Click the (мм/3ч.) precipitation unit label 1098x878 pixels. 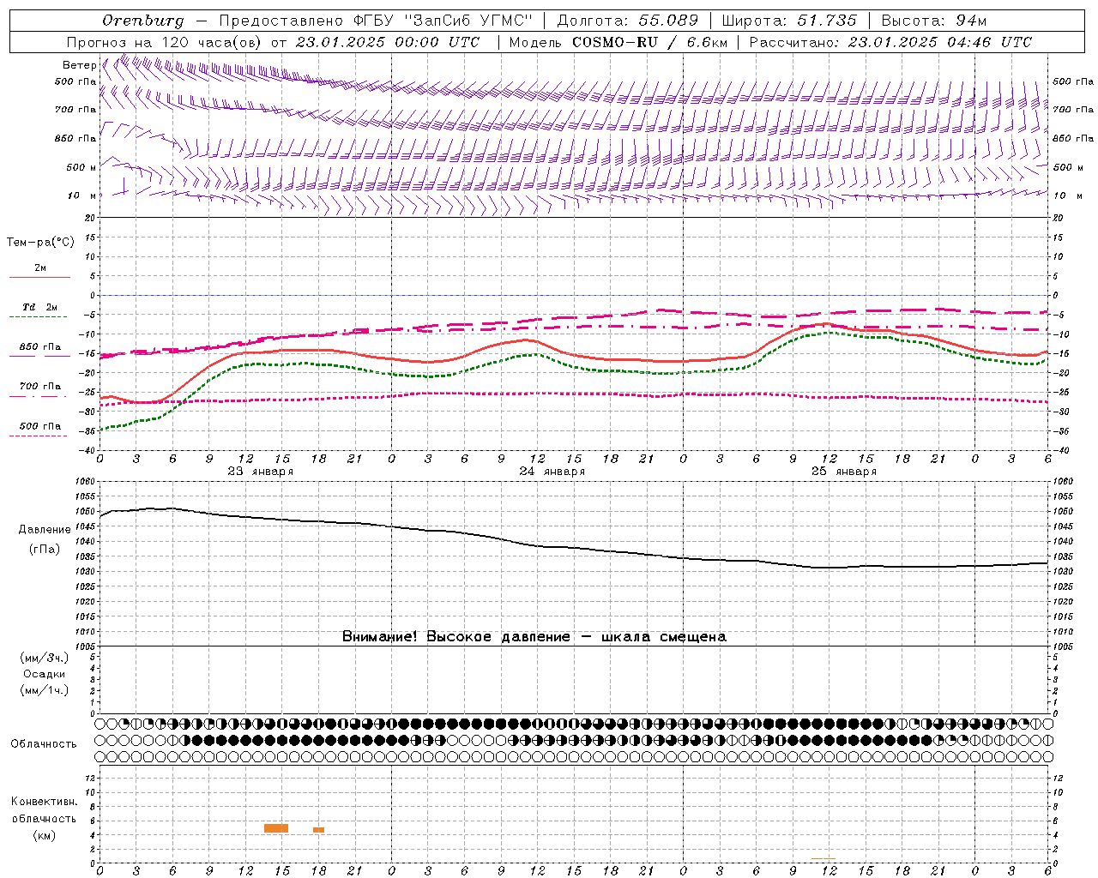(x=45, y=658)
